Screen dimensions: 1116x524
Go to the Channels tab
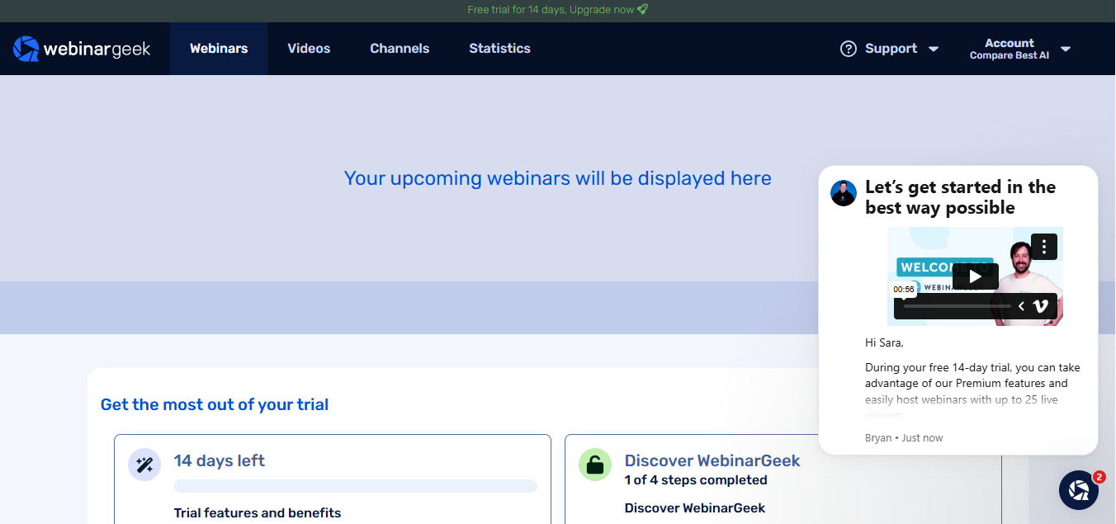(x=400, y=49)
